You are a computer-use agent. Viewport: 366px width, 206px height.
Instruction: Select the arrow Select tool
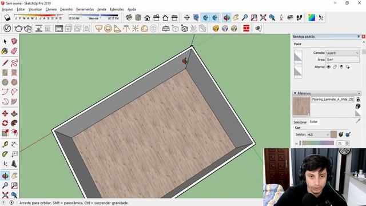point(5,42)
